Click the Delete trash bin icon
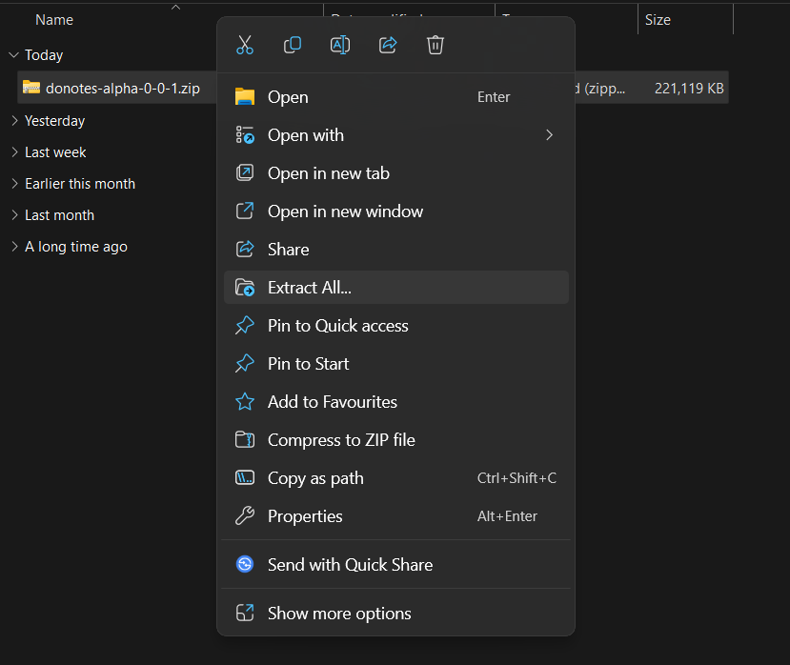This screenshot has width=790, height=665. (436, 45)
